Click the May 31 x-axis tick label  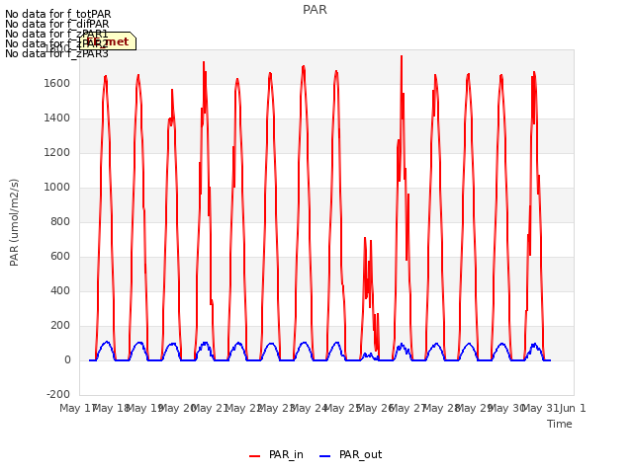[x=540, y=408]
